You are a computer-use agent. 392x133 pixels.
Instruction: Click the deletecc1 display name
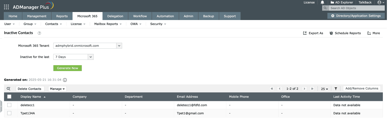pos(27,105)
